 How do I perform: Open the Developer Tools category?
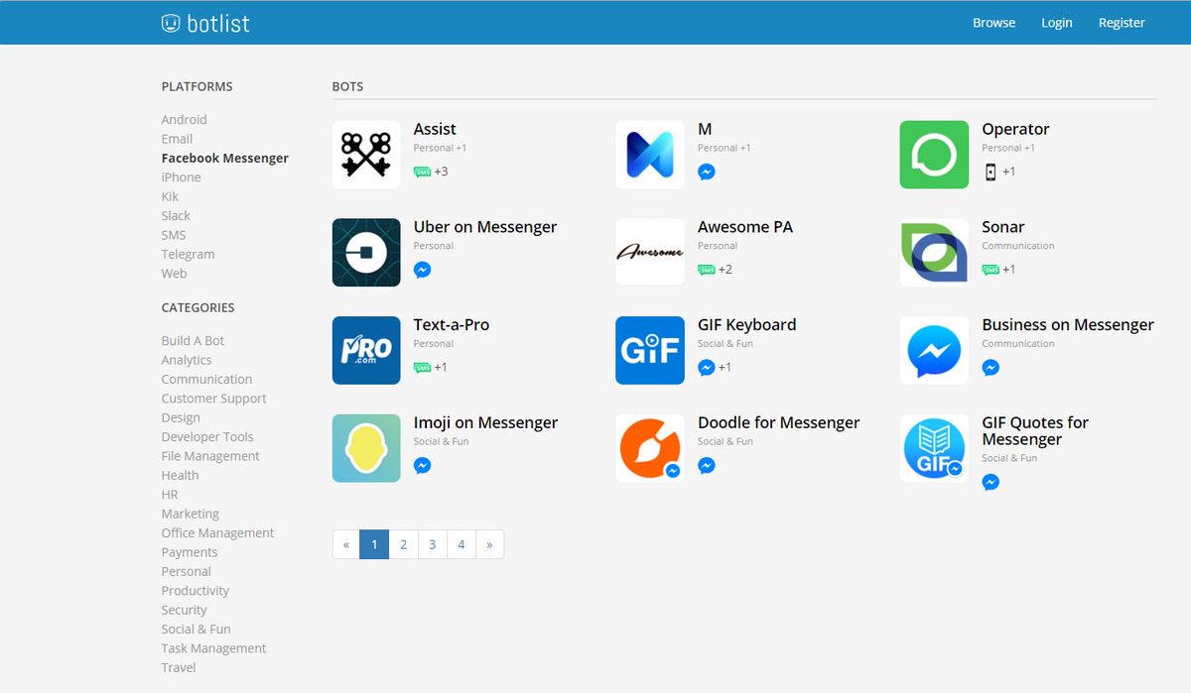[x=207, y=436]
